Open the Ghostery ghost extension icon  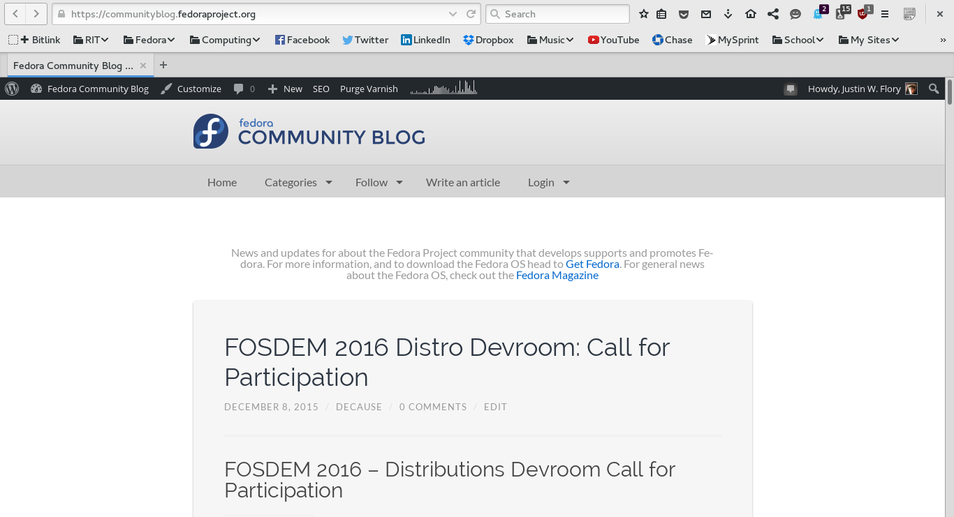(819, 13)
